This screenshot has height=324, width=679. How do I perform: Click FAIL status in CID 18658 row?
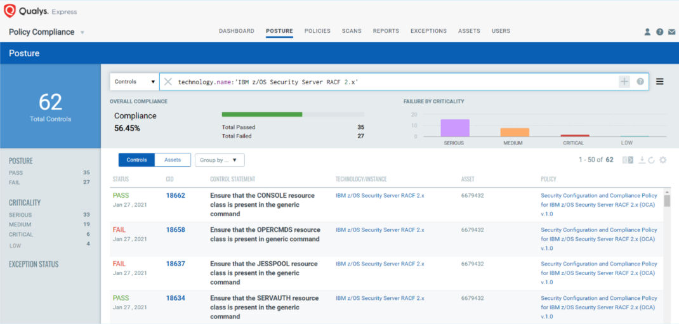click(x=119, y=230)
